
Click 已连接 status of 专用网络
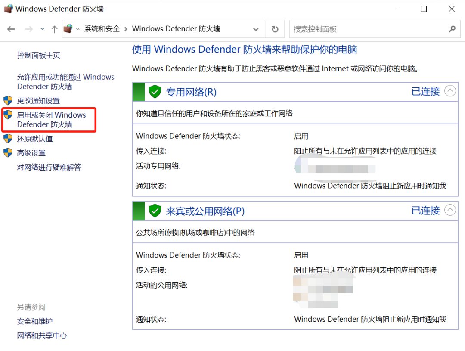point(425,91)
